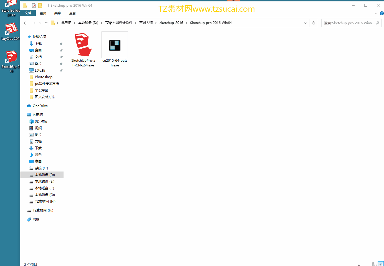Open the recent locations dropdown arrow
384x266 pixels.
tap(40, 23)
